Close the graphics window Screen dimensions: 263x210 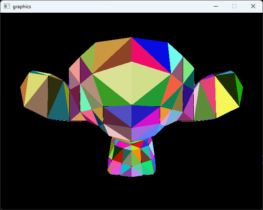253,7
